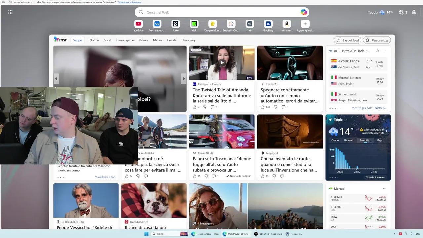423x238 pixels.
Task: Open Управление избранным link in favorites bar
Action: 130,2
